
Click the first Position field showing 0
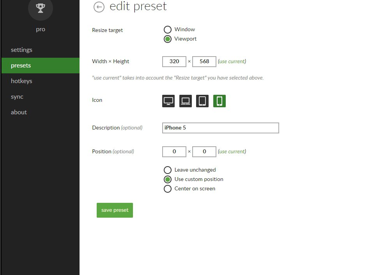pyautogui.click(x=174, y=152)
